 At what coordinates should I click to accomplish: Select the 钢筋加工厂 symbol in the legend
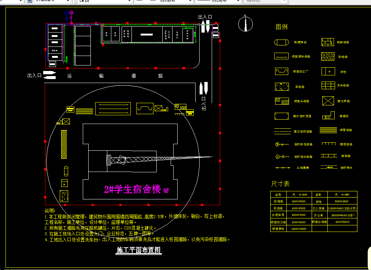point(281,71)
